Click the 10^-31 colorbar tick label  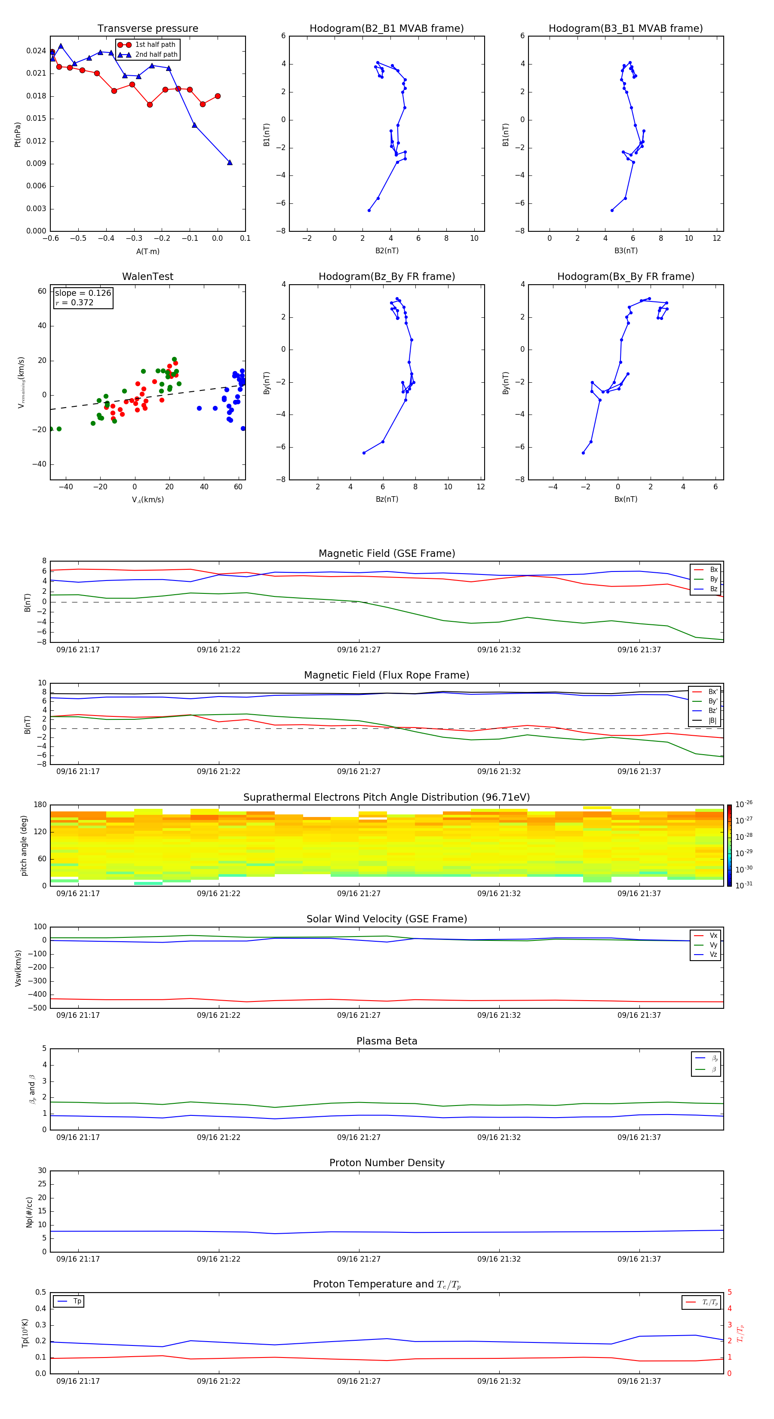coord(744,885)
